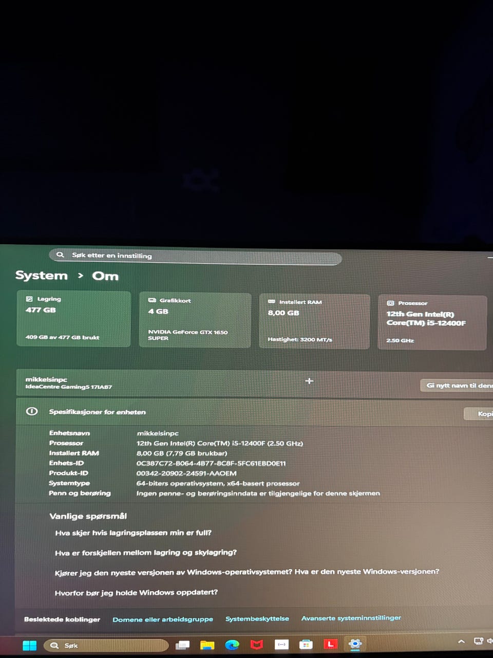Image resolution: width=493 pixels, height=658 pixels.
Task: Click the Grafikkort card icon
Action: point(152,300)
